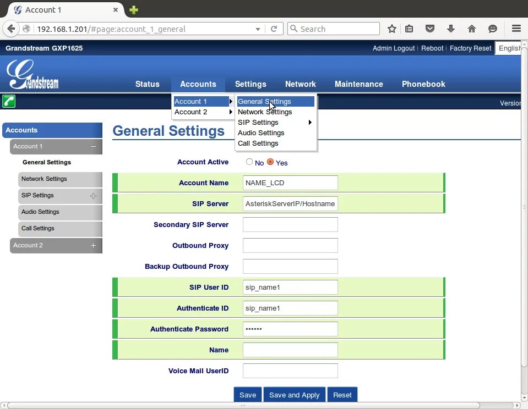Select Network Settings in the dropdown menu

276,112
